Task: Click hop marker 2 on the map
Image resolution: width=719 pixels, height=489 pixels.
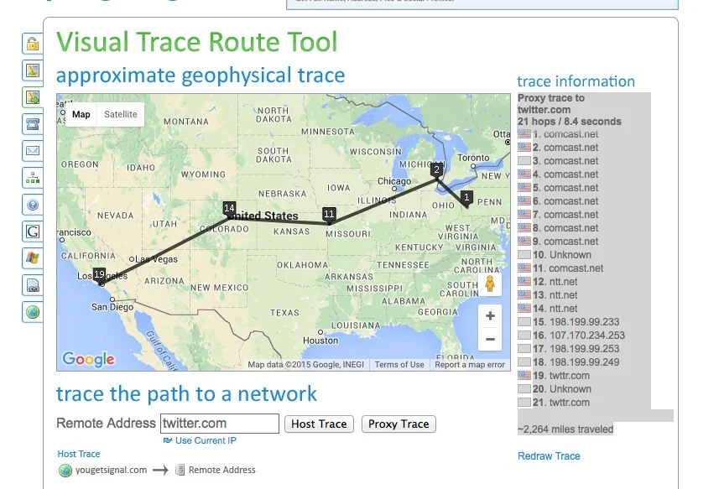Action: [436, 170]
